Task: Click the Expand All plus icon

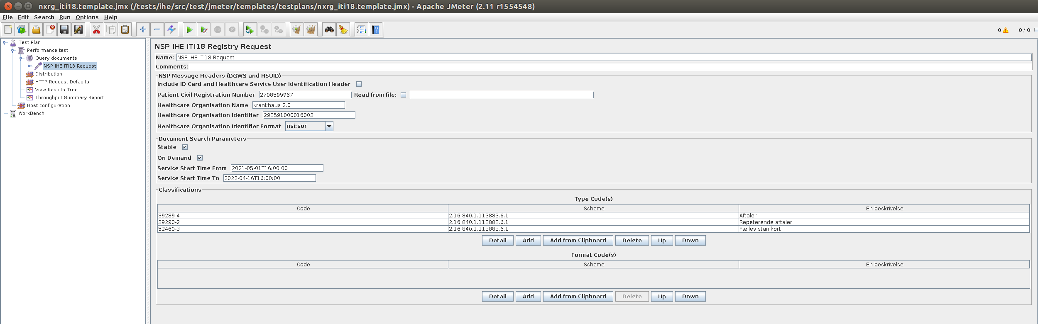Action: pos(143,29)
